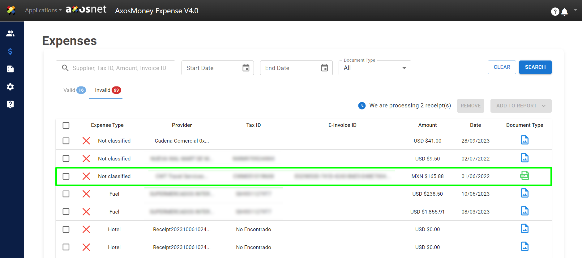
Task: Open the Applications menu dropdown
Action: [x=43, y=10]
